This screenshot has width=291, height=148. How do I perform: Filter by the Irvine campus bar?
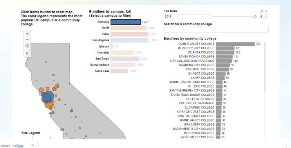129,34
